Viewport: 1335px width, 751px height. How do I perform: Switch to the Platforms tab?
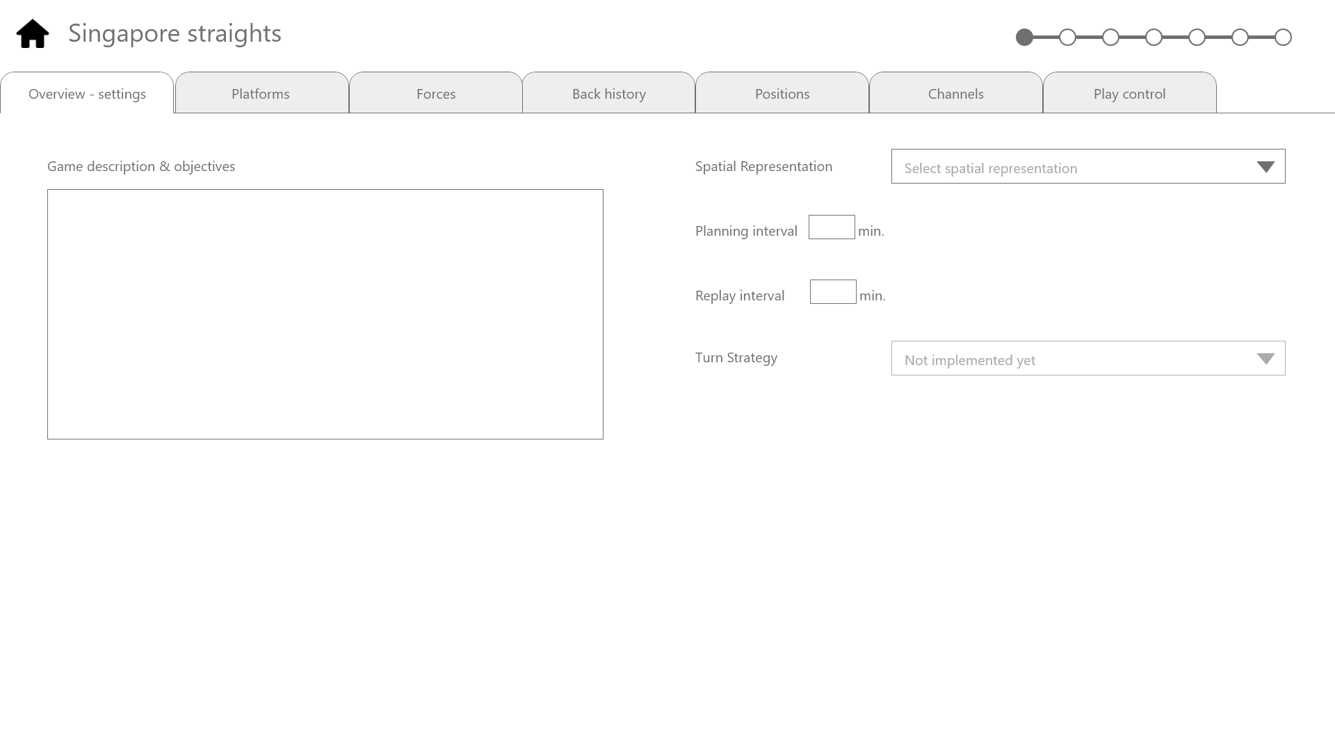tap(261, 92)
